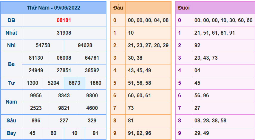Click fifth prize number 4600
Viewport: 255px width, 140px height.
click(x=92, y=108)
